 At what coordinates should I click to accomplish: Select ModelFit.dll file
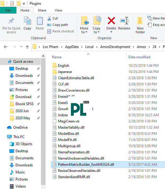(67, 140)
